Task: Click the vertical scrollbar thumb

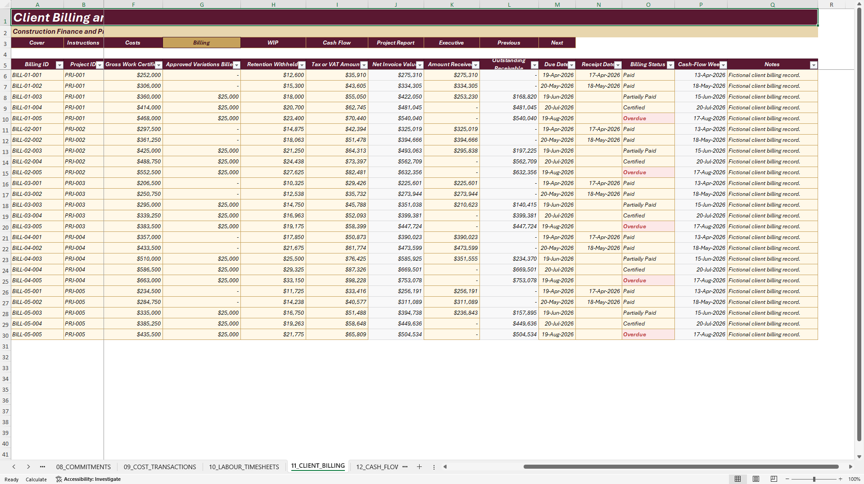Action: [859, 224]
